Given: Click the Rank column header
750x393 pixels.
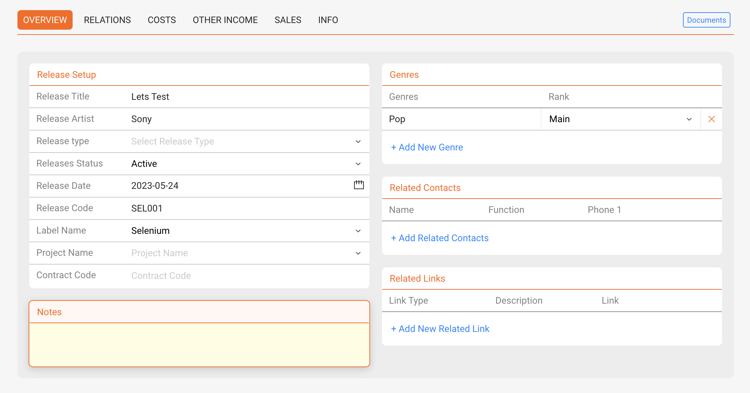Looking at the screenshot, I should tap(558, 97).
